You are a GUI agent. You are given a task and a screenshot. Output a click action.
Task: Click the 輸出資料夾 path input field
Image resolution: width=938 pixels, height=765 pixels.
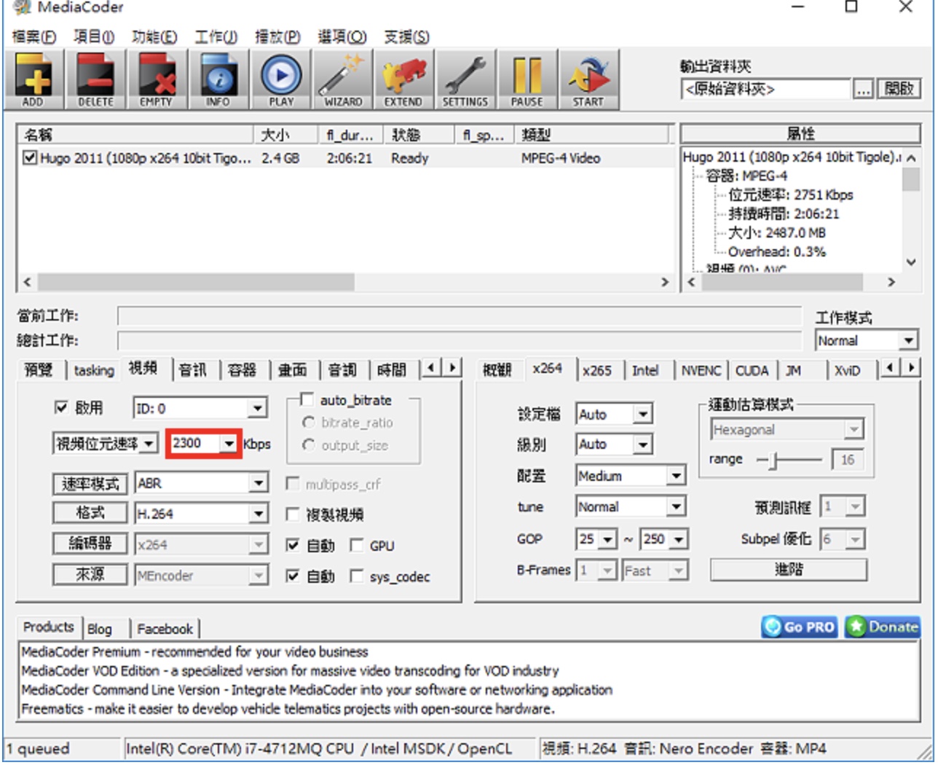pos(766,89)
